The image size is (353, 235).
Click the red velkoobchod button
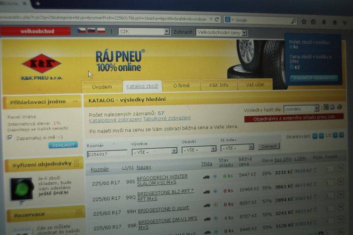coord(36,31)
